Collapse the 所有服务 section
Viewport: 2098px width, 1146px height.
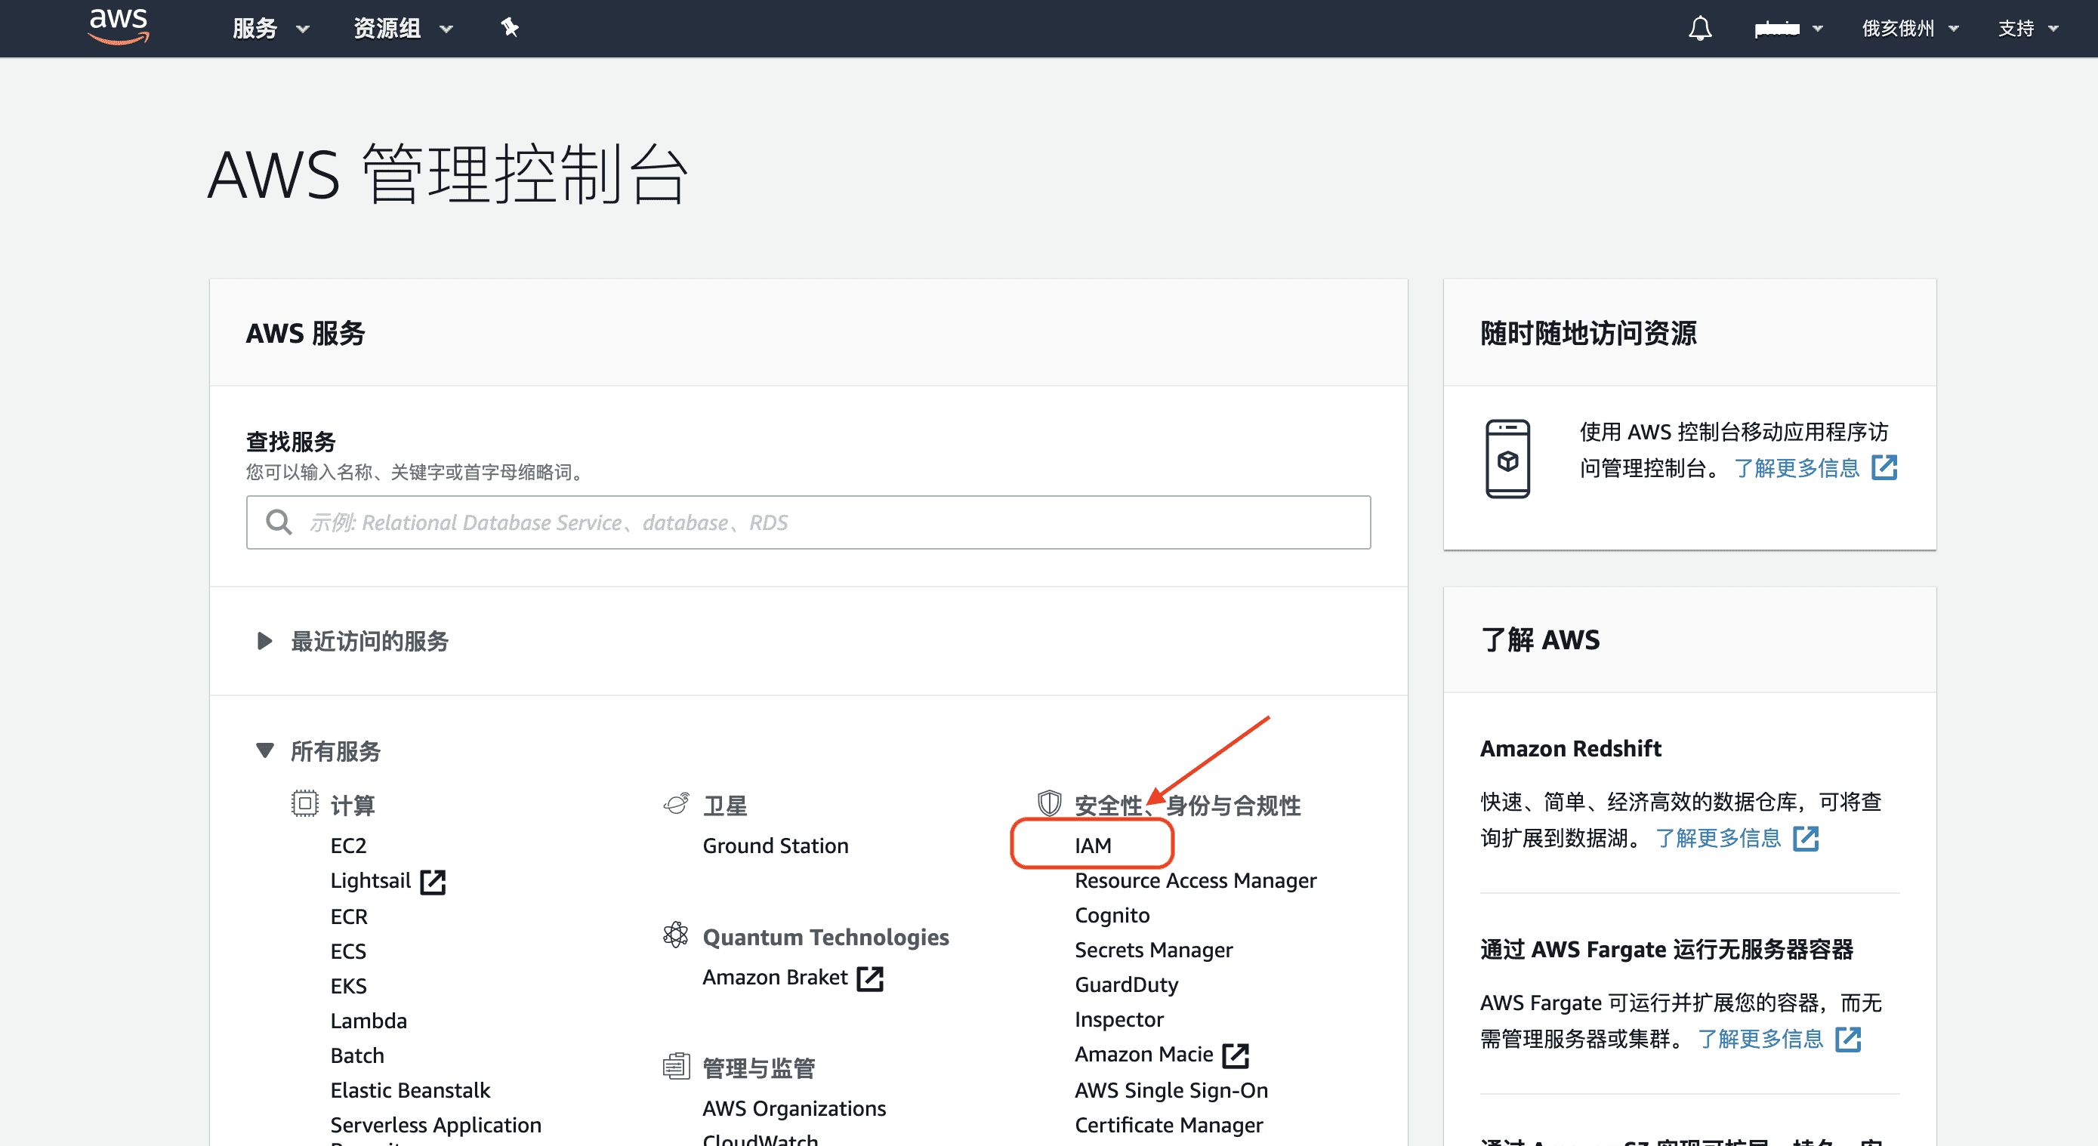point(319,750)
